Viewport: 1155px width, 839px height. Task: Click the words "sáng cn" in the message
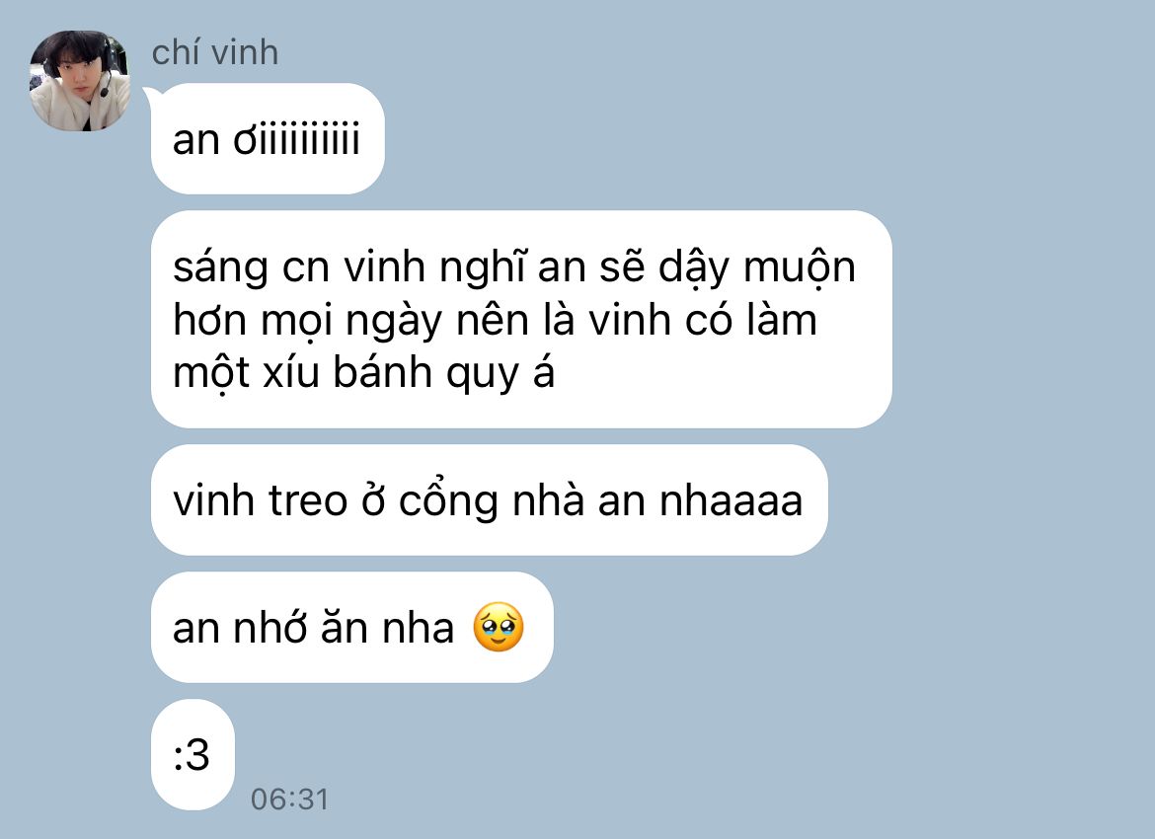click(x=251, y=267)
